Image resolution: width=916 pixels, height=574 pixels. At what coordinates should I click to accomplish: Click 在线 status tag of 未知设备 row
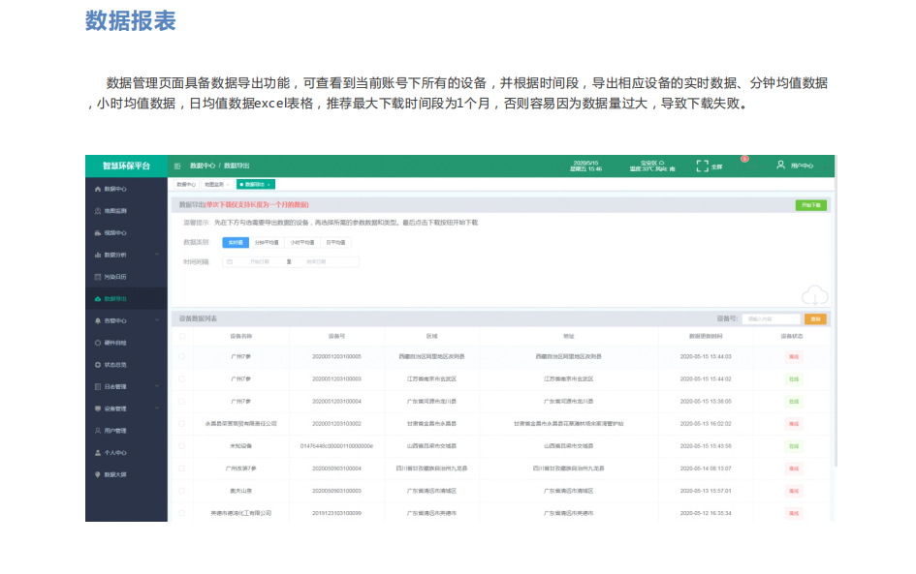[793, 446]
